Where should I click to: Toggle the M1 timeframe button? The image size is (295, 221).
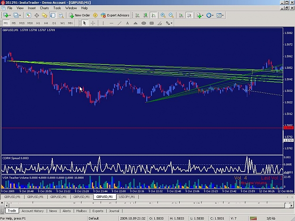click(6, 23)
